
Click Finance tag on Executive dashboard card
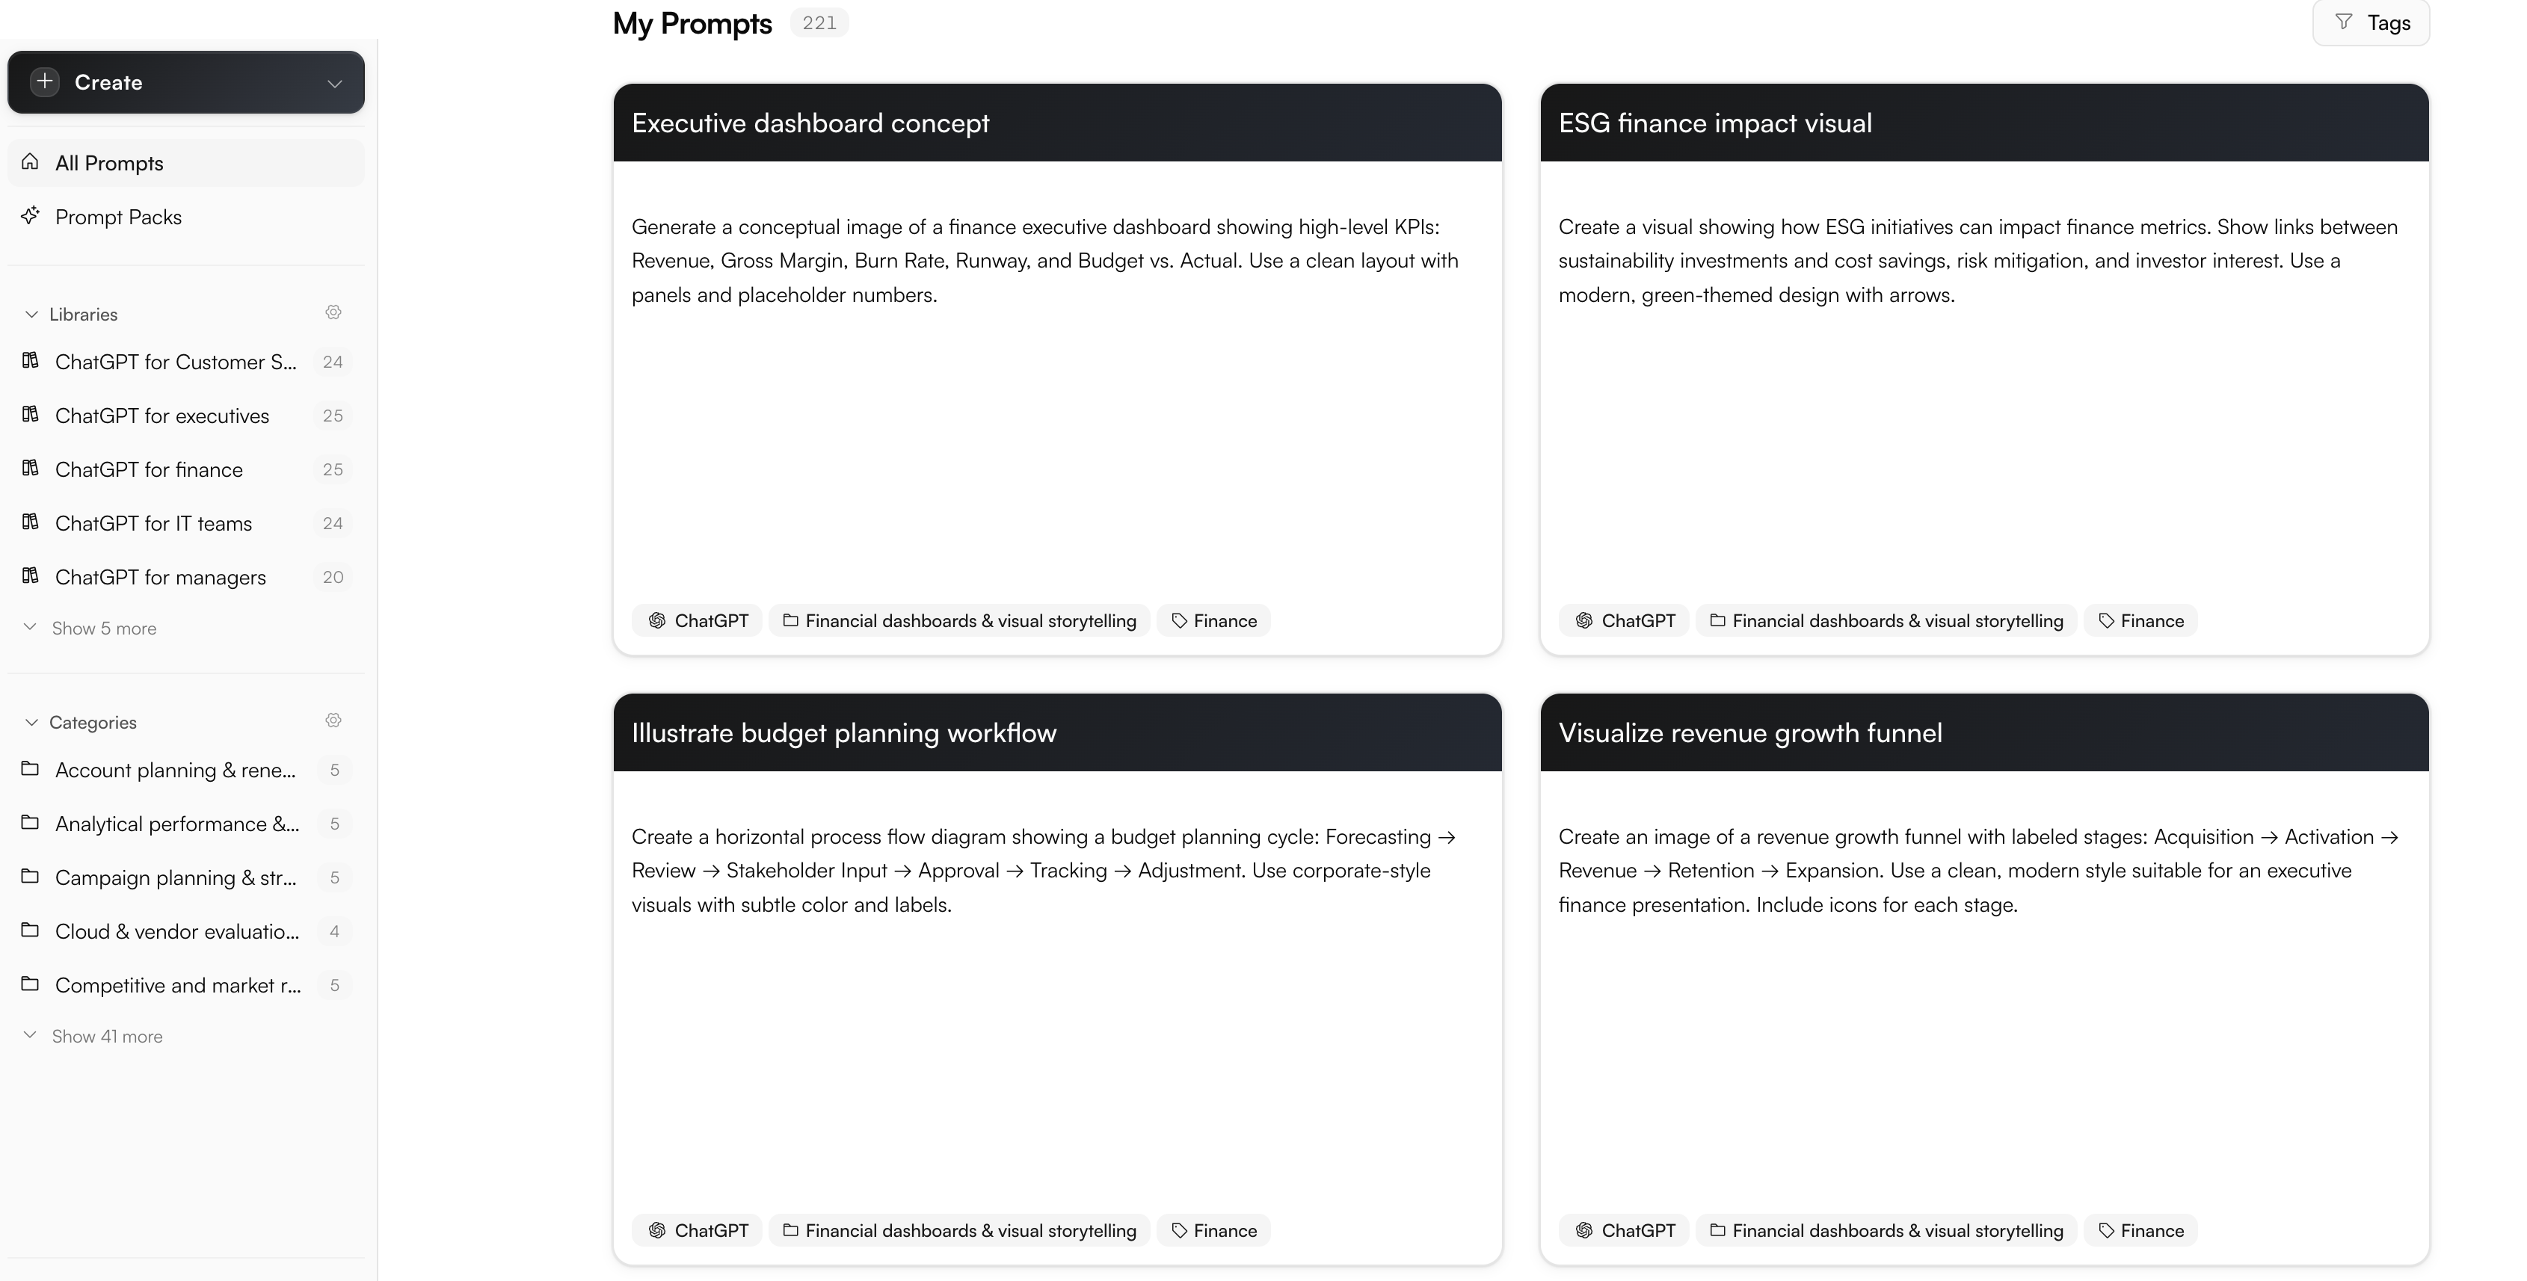(x=1213, y=621)
